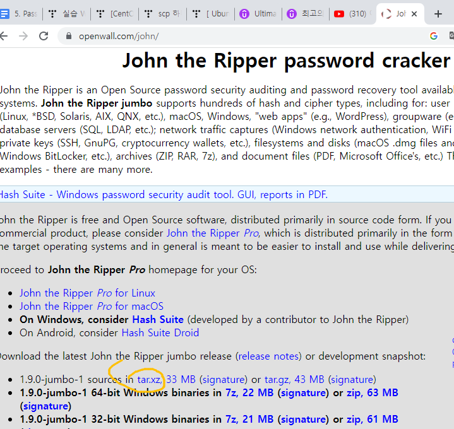
Task: Open 'John the Ripper Pro for macOS' link
Action: click(92, 307)
